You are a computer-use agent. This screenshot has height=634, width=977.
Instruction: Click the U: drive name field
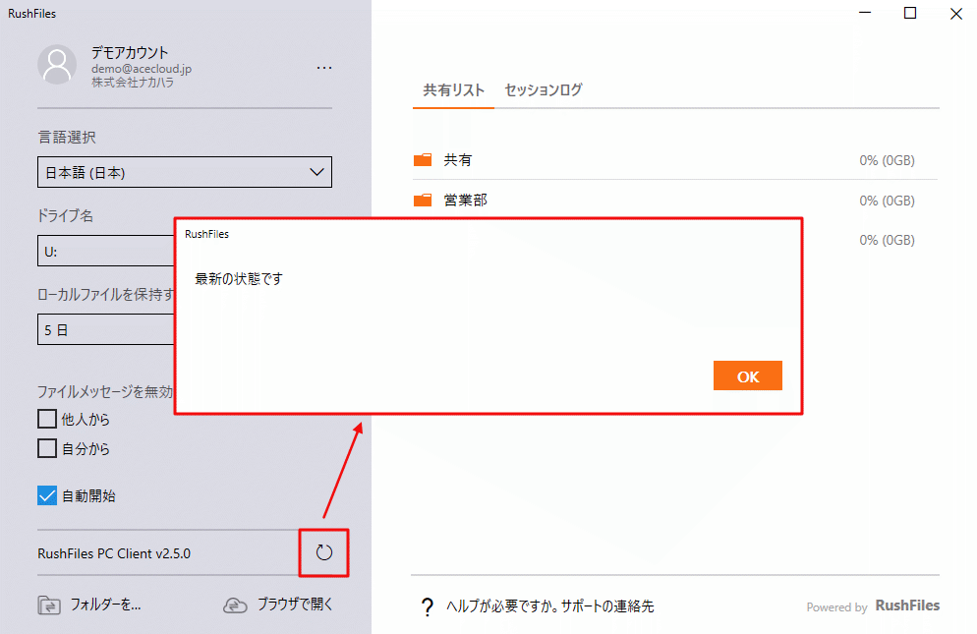(106, 252)
